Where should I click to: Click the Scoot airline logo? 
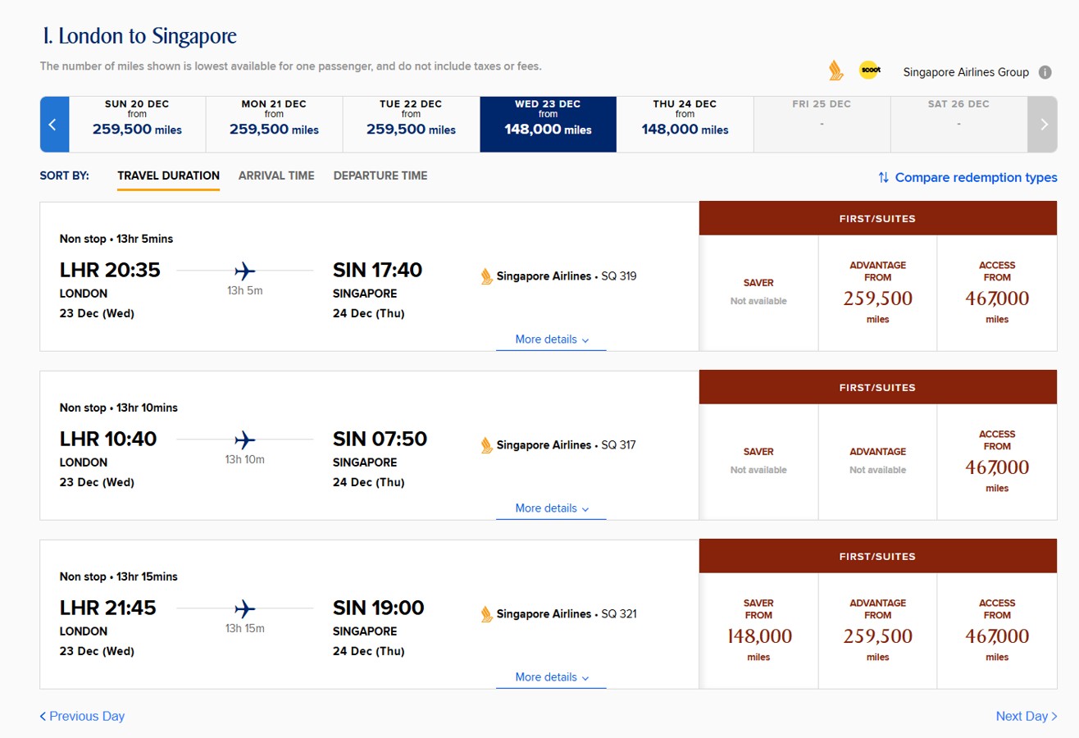click(870, 71)
